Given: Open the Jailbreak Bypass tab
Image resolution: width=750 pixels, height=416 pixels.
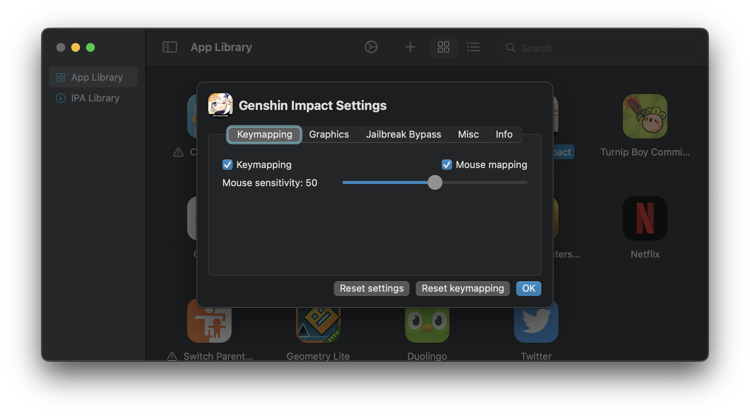Looking at the screenshot, I should tap(403, 134).
